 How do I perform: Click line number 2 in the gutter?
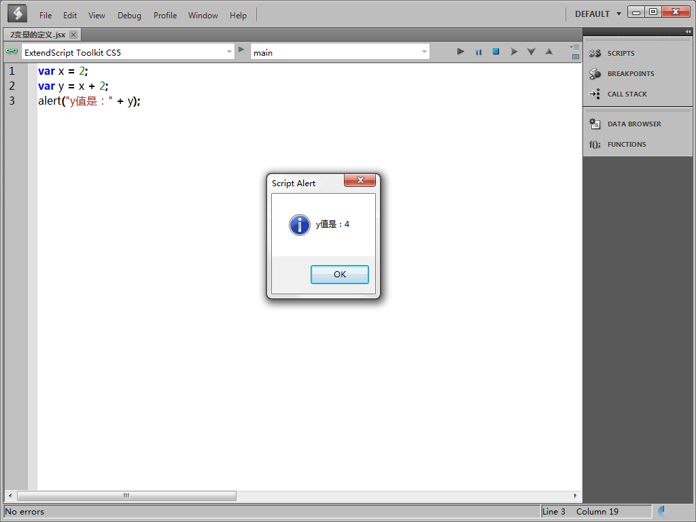[x=12, y=86]
